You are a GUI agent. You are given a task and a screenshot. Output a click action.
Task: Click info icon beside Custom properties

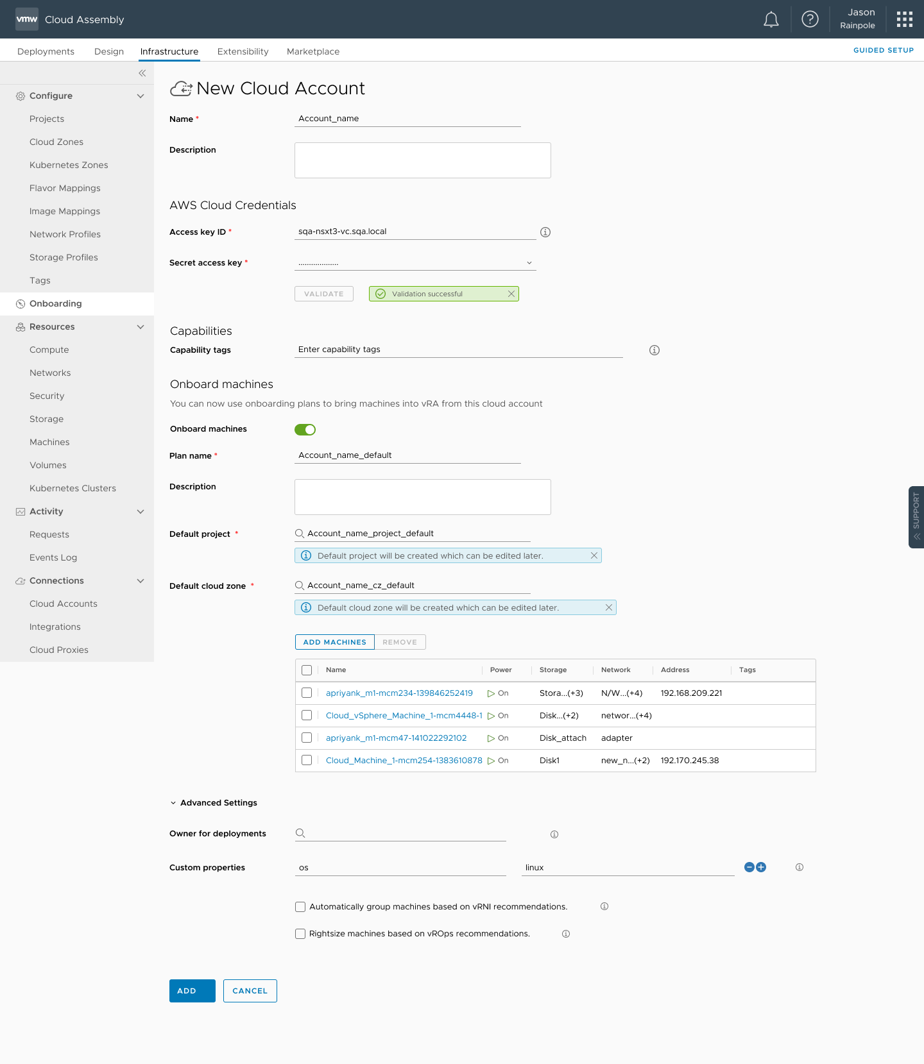tap(800, 867)
